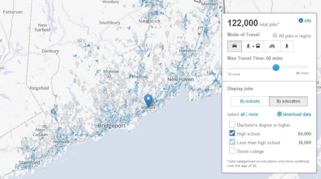Click the Shelton map label
The width and height of the screenshot is (321, 179).
pyautogui.click(x=139, y=77)
